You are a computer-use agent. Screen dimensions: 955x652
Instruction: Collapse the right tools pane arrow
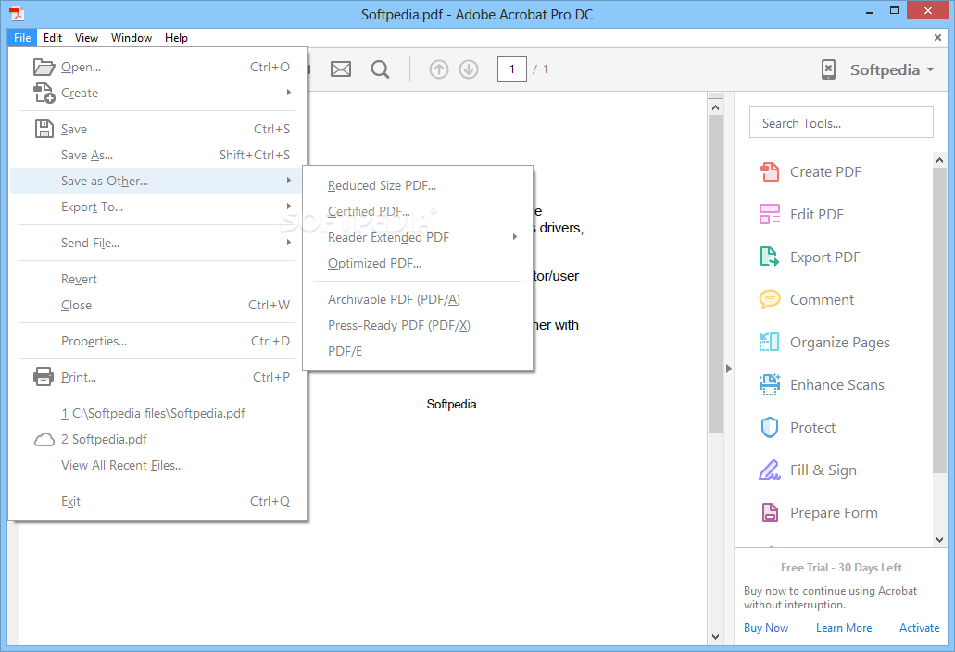click(728, 369)
